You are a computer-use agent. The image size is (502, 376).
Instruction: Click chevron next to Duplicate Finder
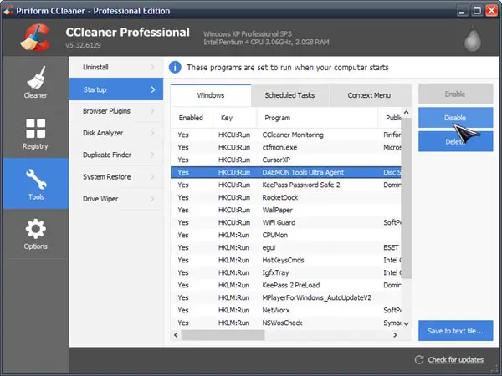152,155
